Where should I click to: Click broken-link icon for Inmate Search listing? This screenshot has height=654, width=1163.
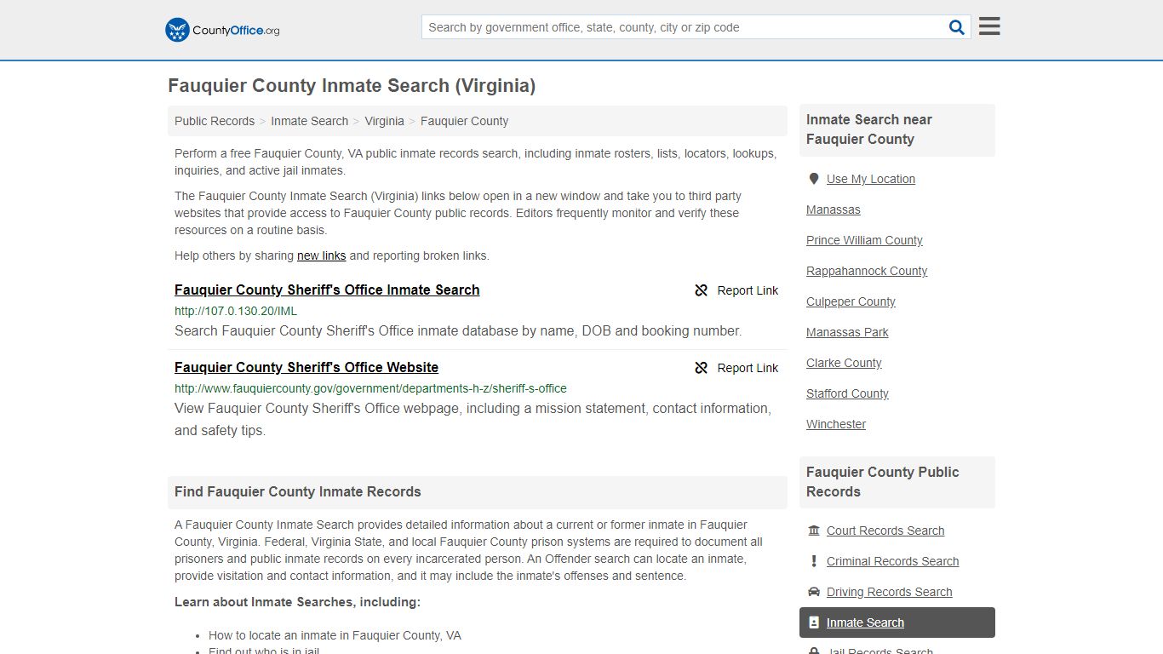[702, 290]
